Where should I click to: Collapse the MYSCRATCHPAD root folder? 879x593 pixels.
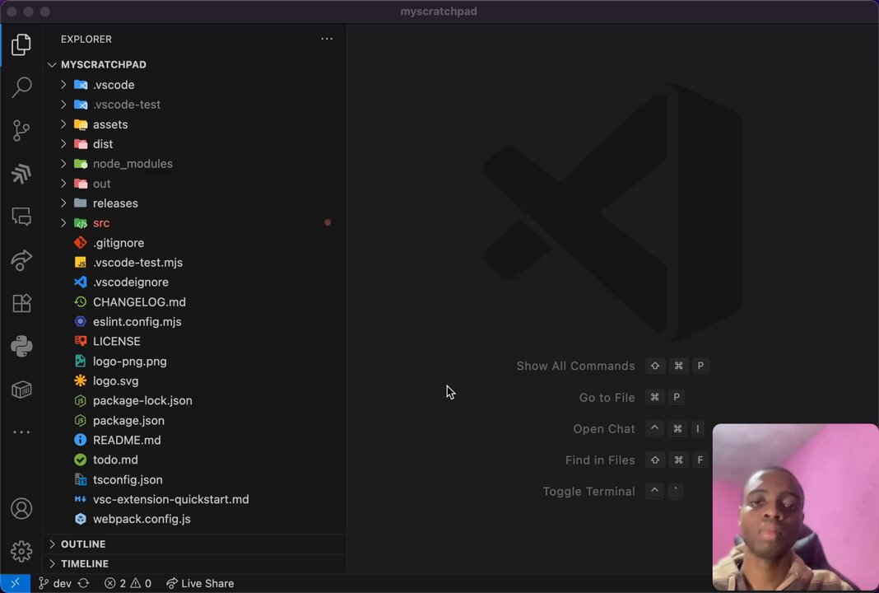(194, 64)
